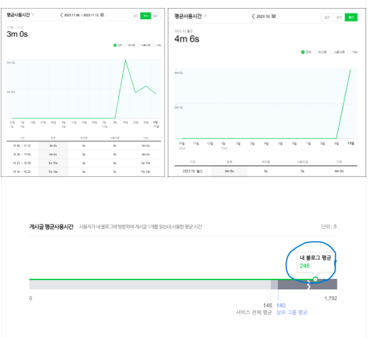
Task: Choose 기타 radio in the 4m 6s panel
Action: [349, 52]
